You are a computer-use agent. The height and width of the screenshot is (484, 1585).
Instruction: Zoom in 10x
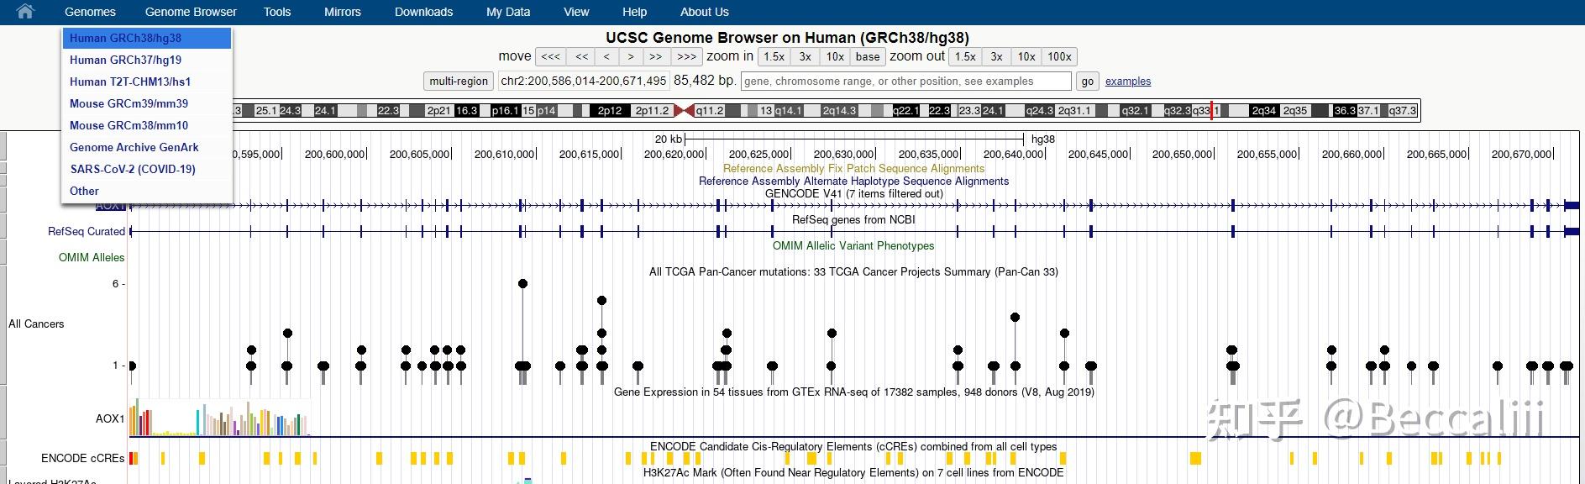point(835,56)
